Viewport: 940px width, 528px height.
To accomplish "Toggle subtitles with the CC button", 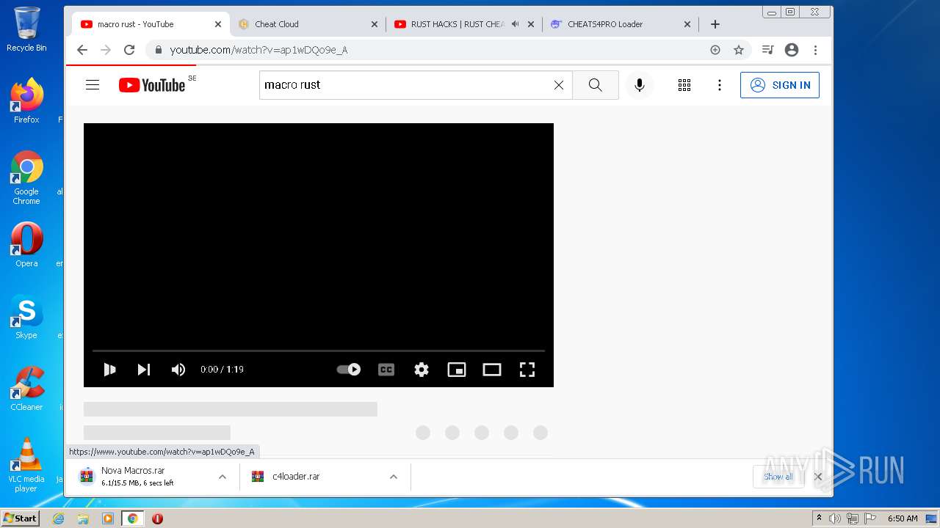I will pos(386,370).
